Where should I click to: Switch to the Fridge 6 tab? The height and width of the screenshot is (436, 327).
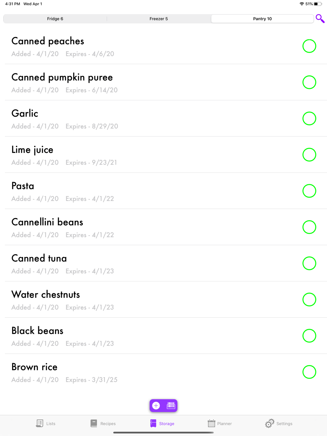[55, 19]
